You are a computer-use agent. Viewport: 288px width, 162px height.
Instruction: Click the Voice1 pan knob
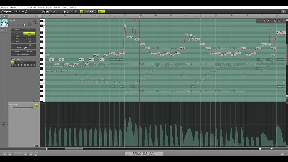(30, 24)
